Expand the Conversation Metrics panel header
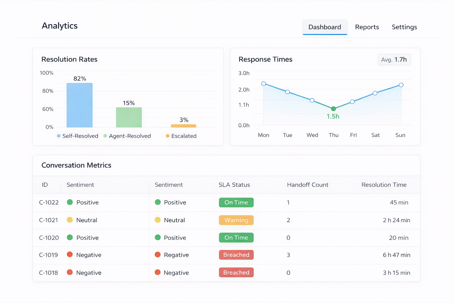This screenshot has height=303, width=454. [76, 165]
